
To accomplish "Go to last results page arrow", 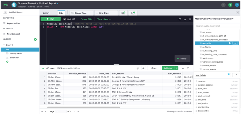I will [x=78, y=112].
